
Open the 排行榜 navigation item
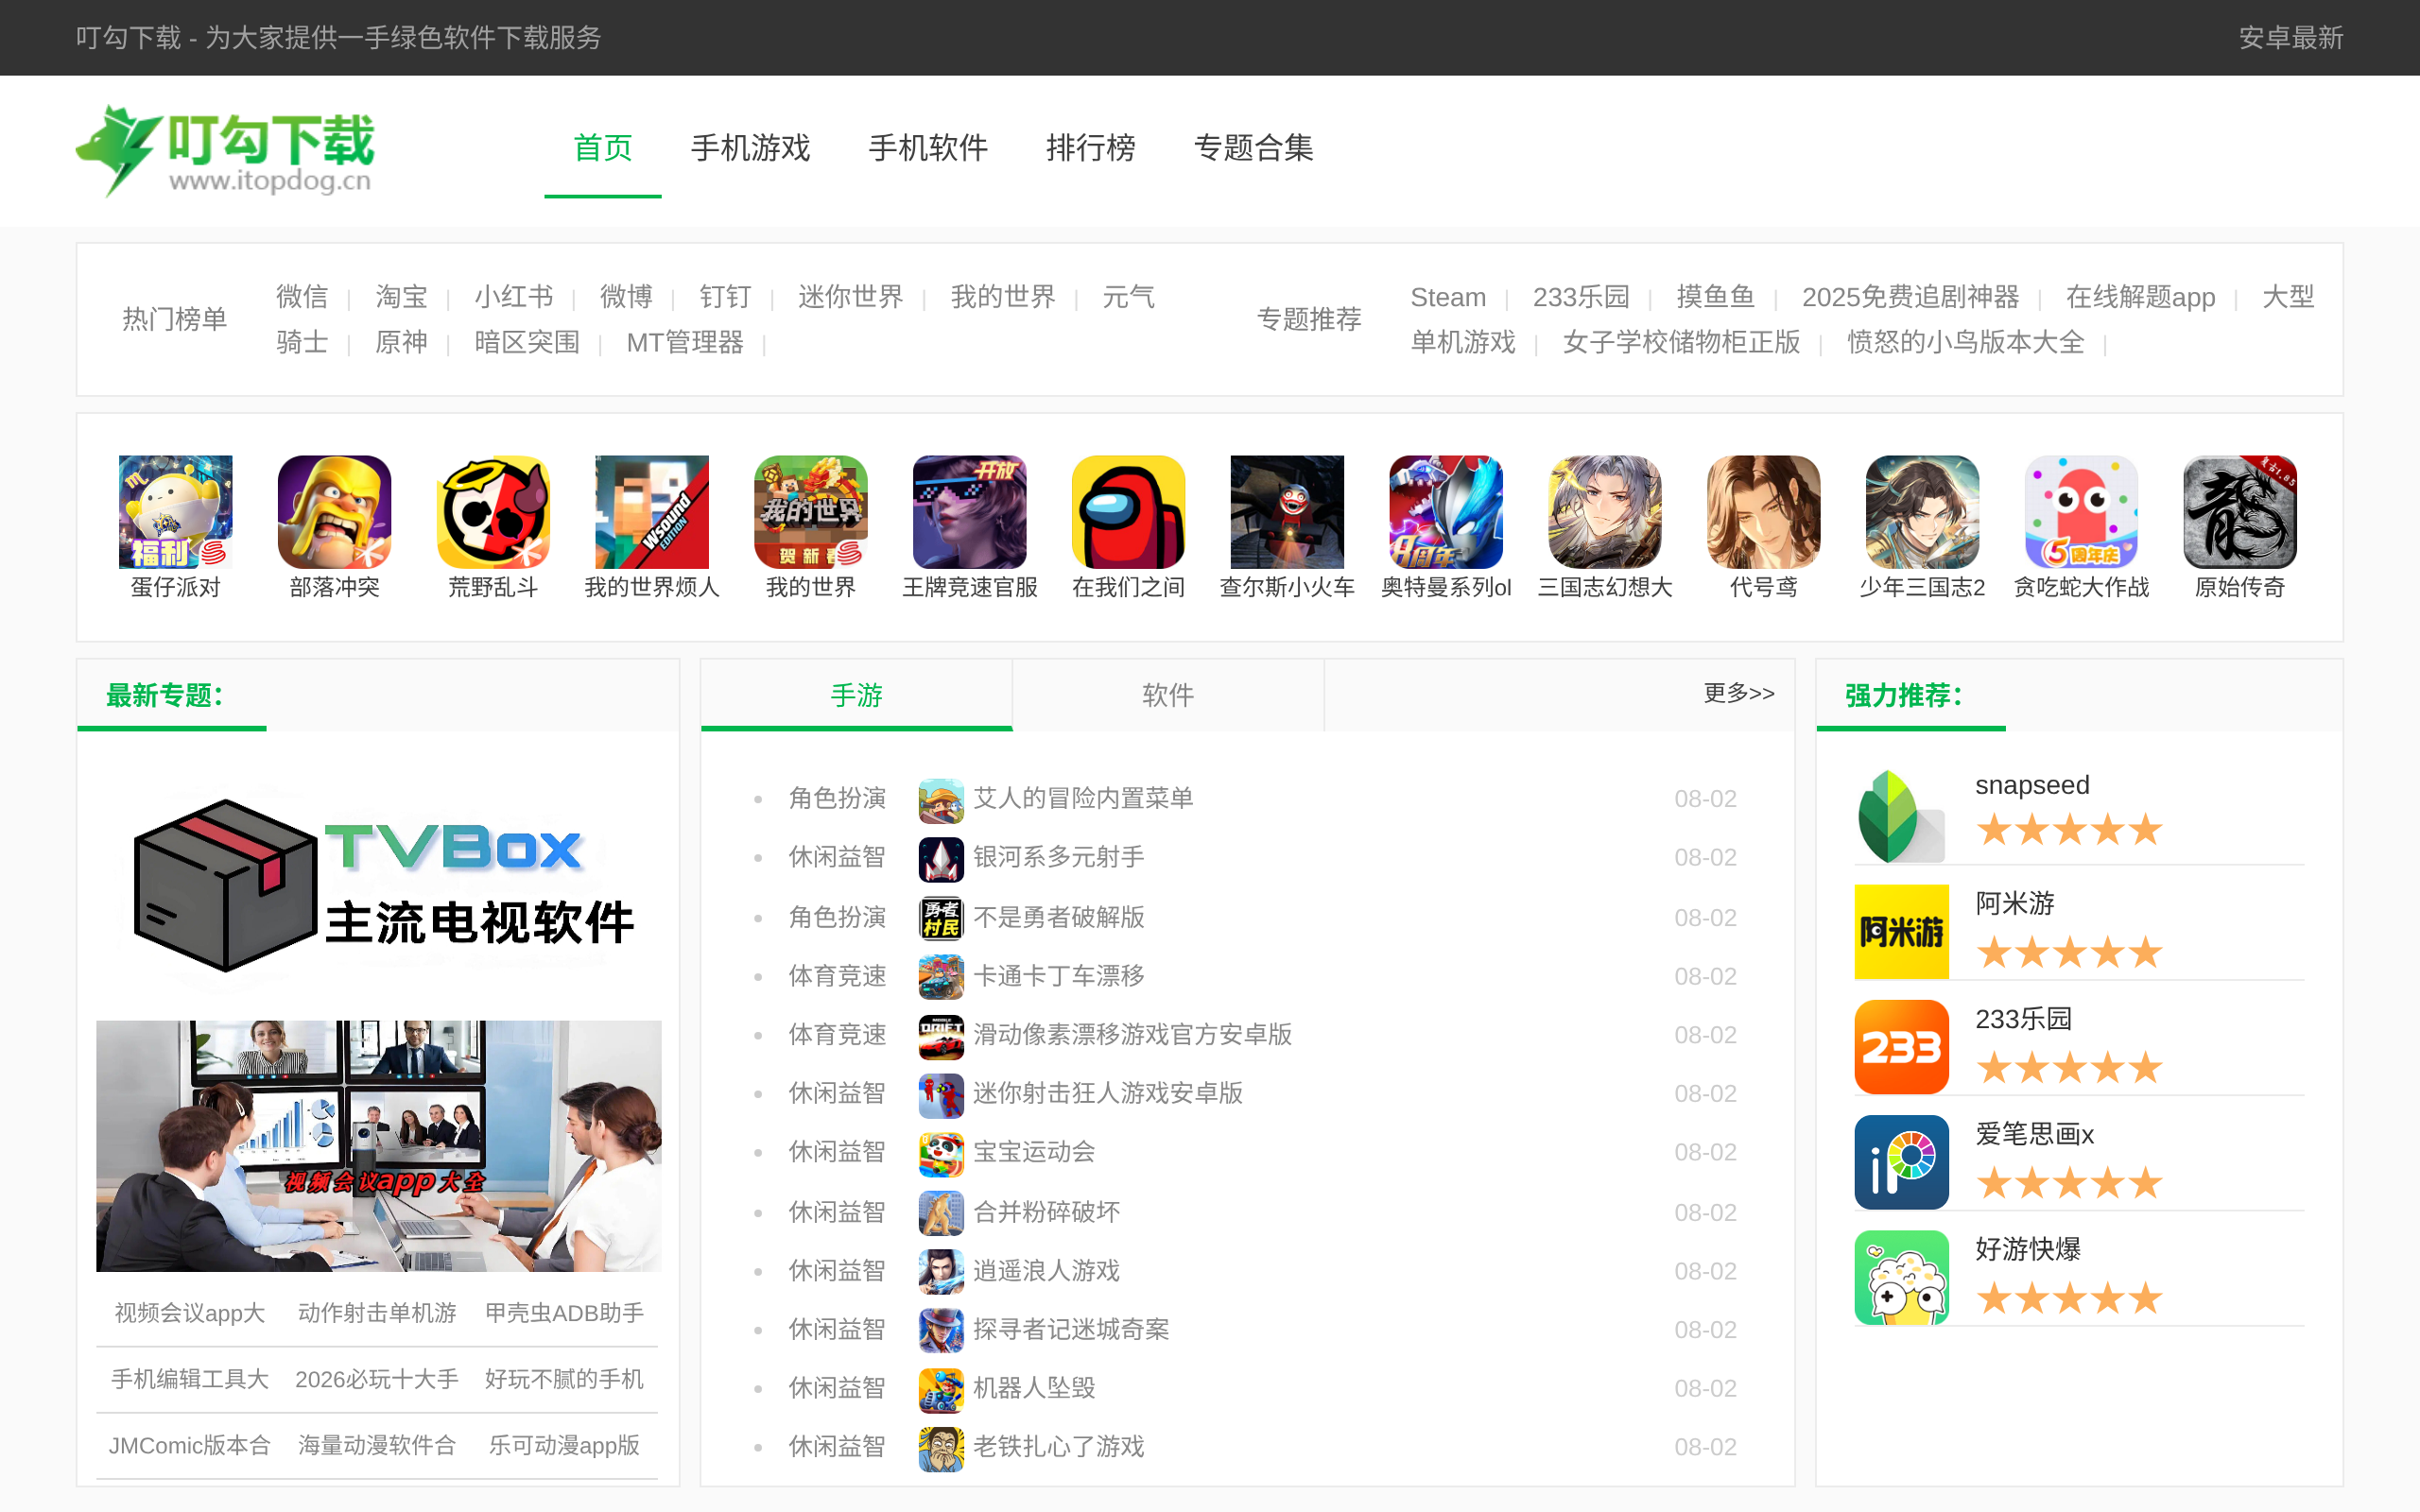(x=1091, y=148)
